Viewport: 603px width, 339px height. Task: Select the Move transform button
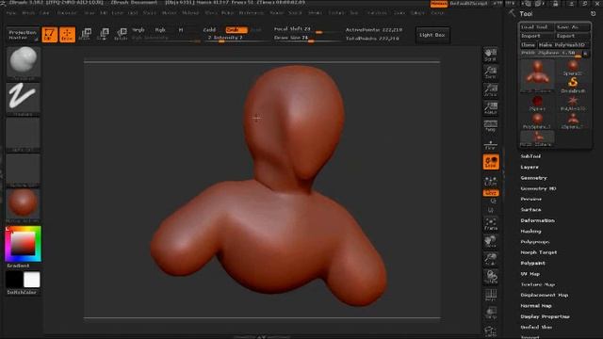coord(86,35)
